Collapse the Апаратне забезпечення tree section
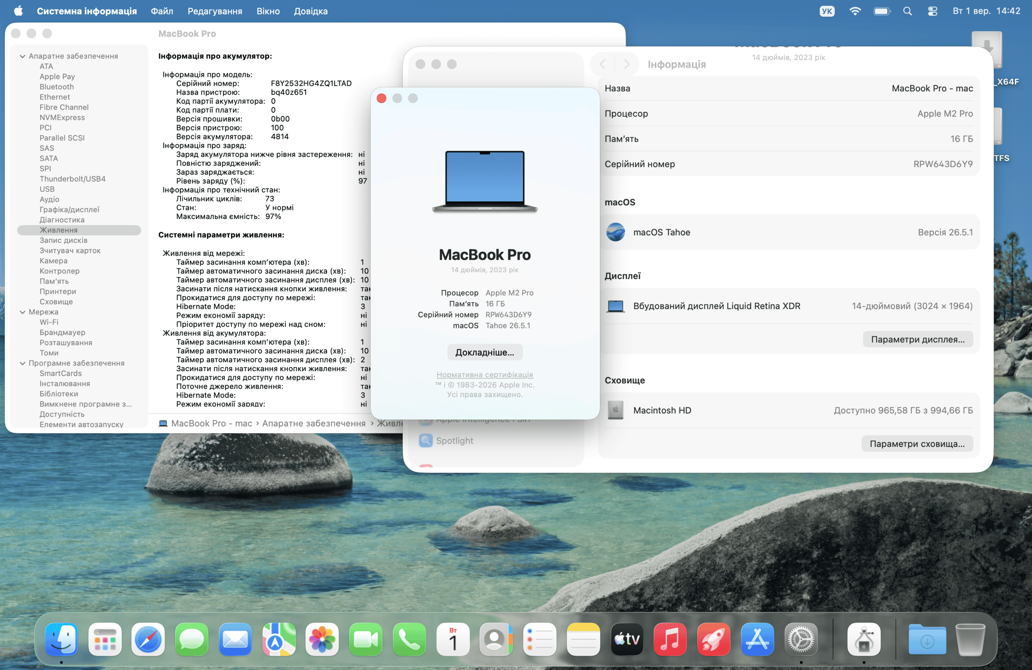 click(23, 56)
